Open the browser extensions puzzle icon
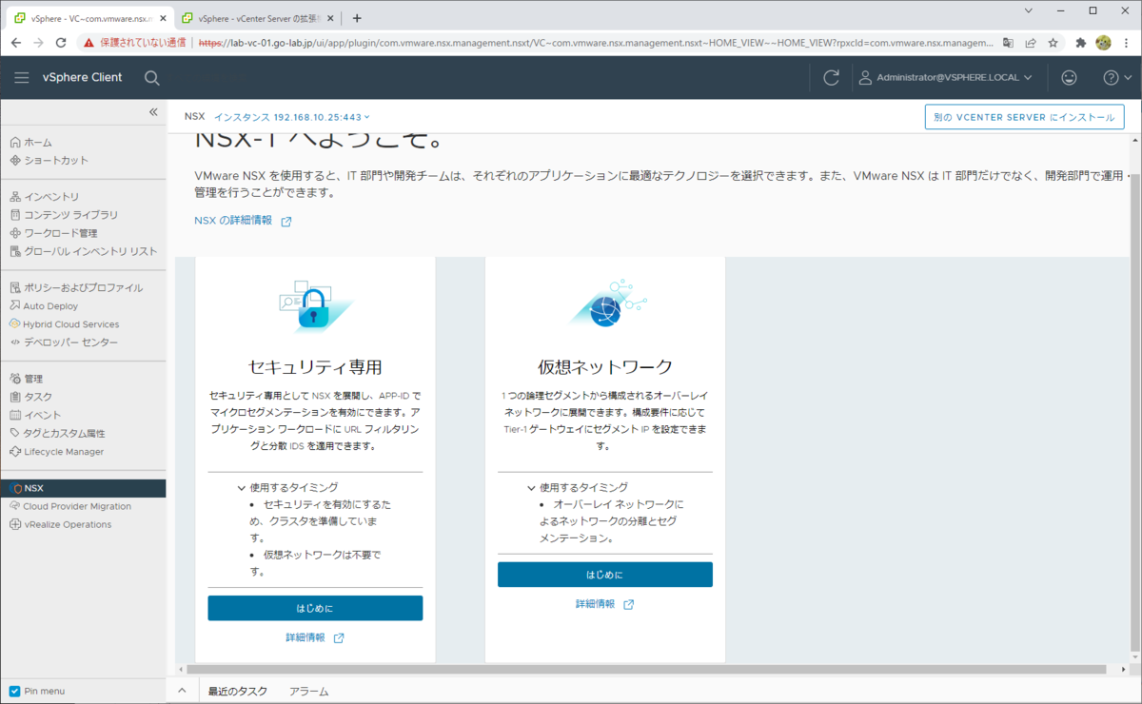 1081,43
